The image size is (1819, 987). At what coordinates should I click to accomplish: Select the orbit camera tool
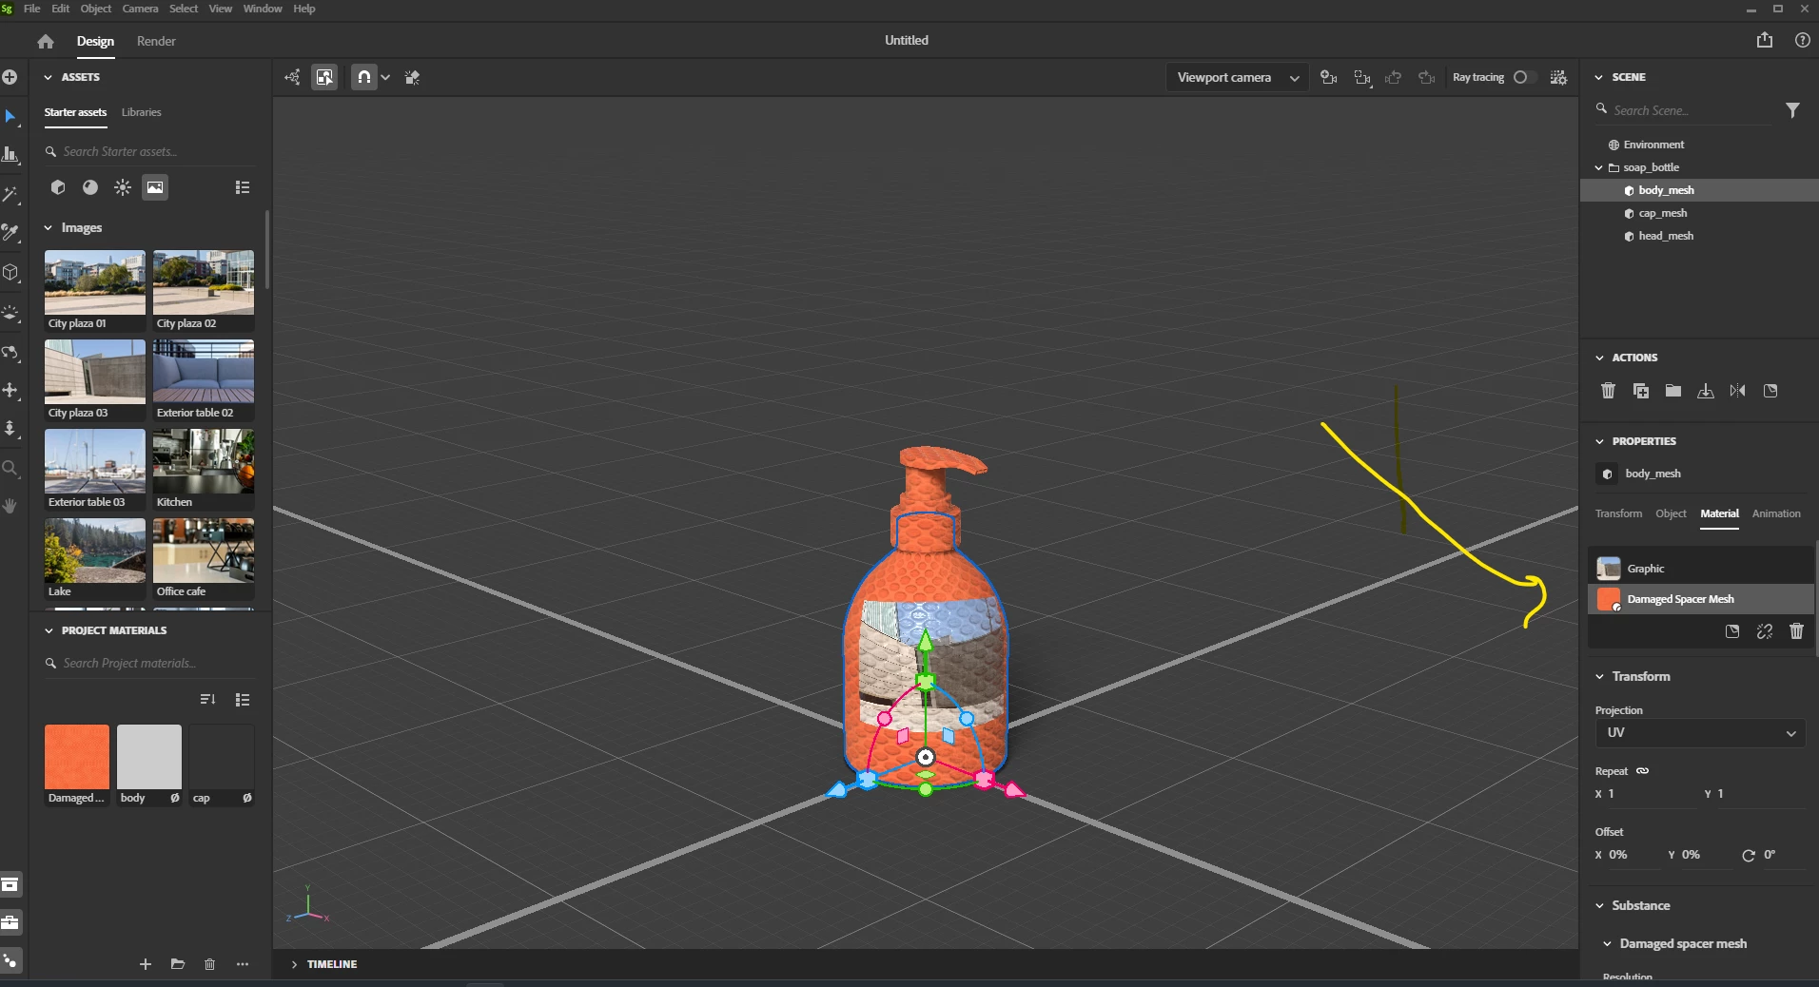10,353
